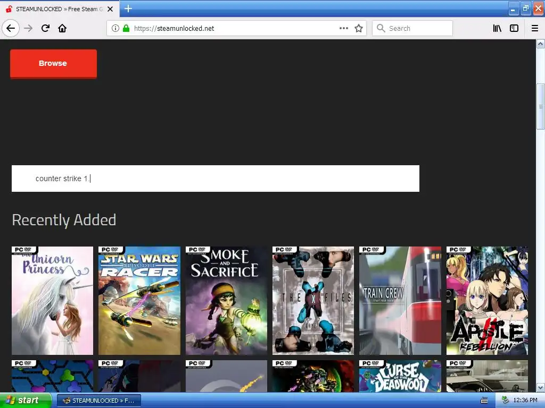The image size is (545, 408).
Task: Click the red Browse button
Action: click(53, 64)
